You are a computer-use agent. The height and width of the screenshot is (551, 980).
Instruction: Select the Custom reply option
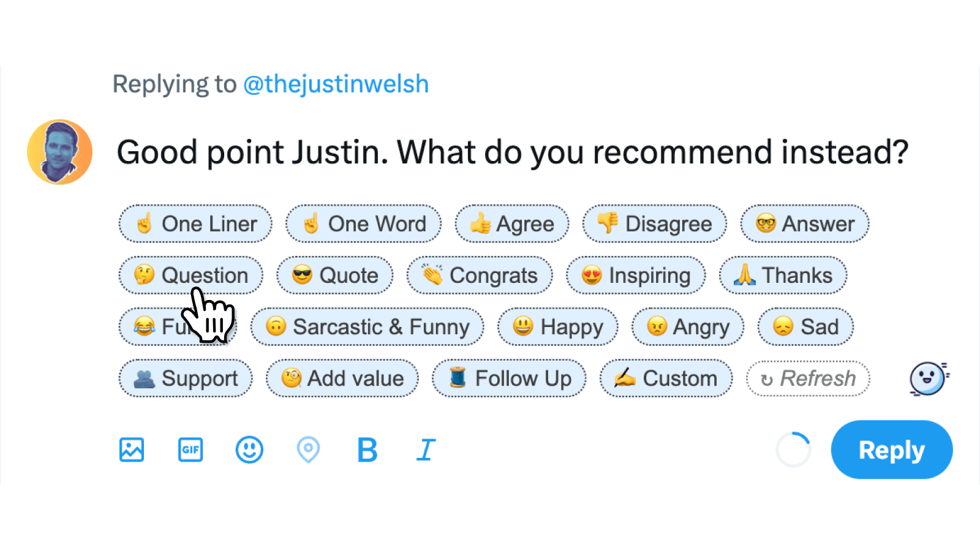[x=666, y=378]
